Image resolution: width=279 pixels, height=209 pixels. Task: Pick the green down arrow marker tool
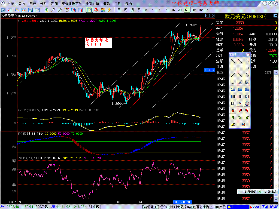pos(233,118)
